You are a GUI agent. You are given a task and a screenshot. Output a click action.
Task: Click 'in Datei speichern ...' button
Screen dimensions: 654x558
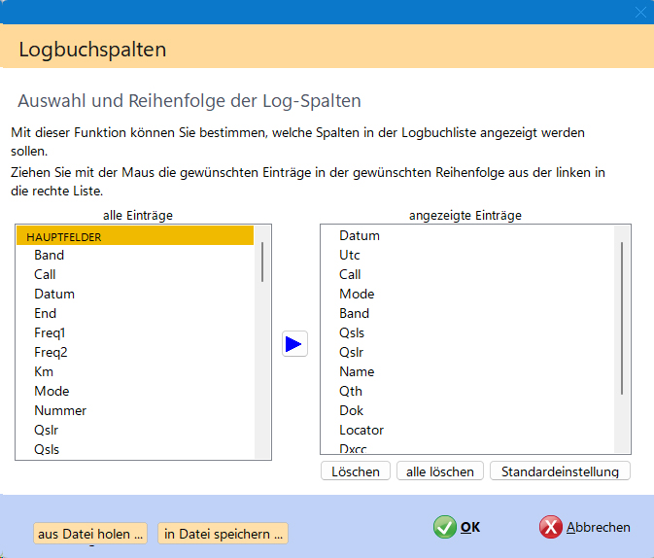(224, 533)
